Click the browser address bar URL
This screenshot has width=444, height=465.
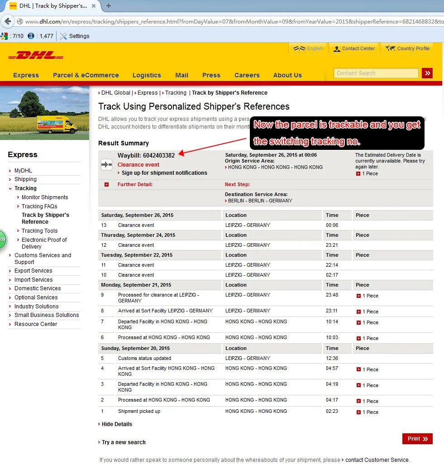click(234, 22)
